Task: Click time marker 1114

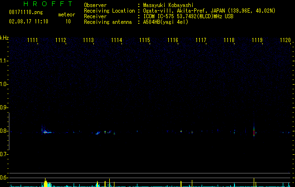Action: point(117,40)
